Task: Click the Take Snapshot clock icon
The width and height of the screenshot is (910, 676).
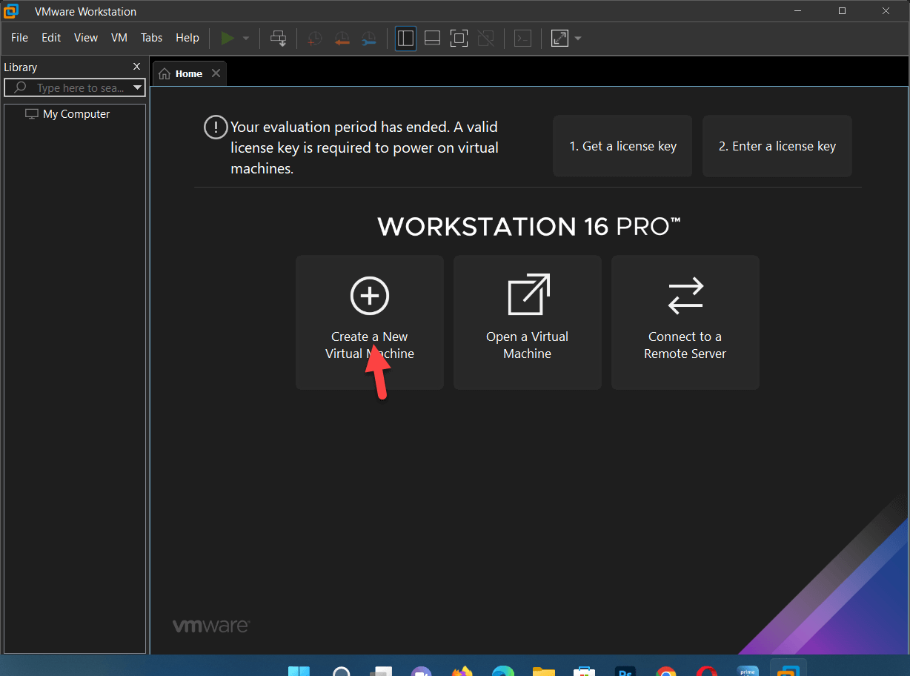Action: [315, 39]
